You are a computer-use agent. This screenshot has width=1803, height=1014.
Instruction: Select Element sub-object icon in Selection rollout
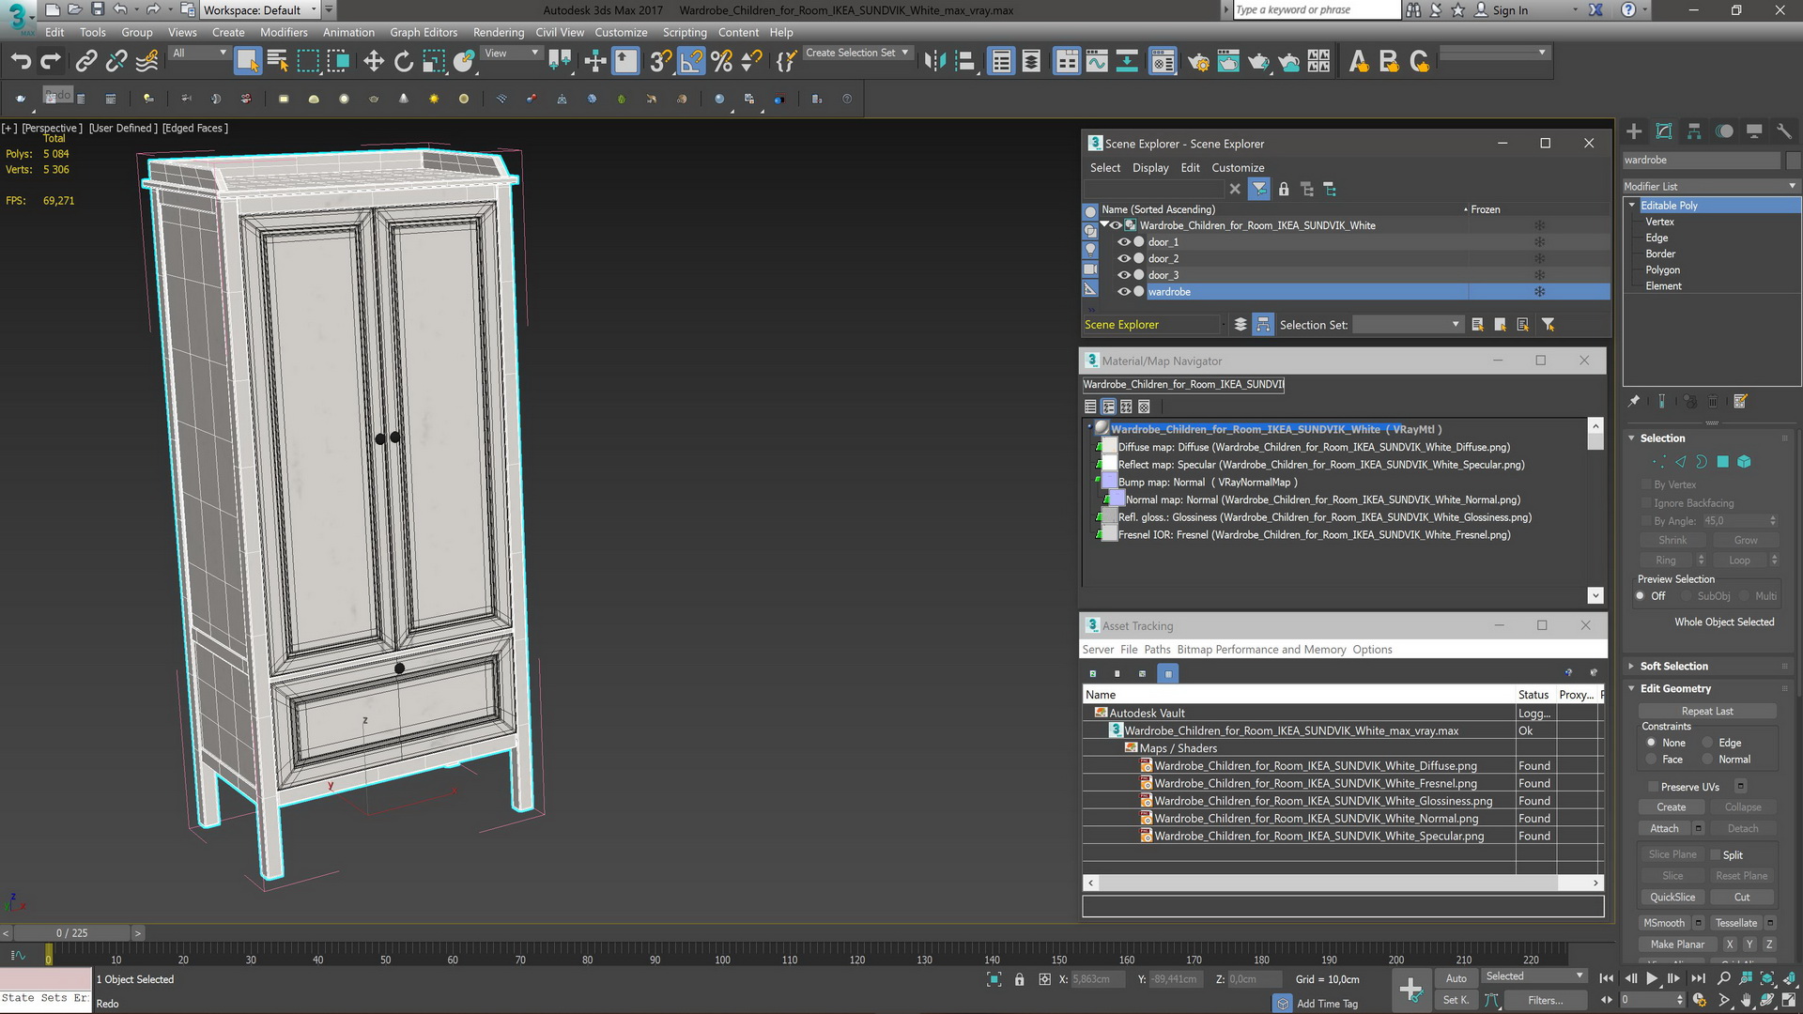click(x=1744, y=462)
